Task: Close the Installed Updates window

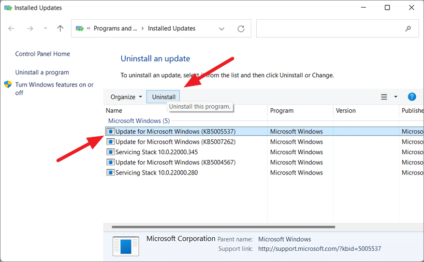Action: (411, 8)
